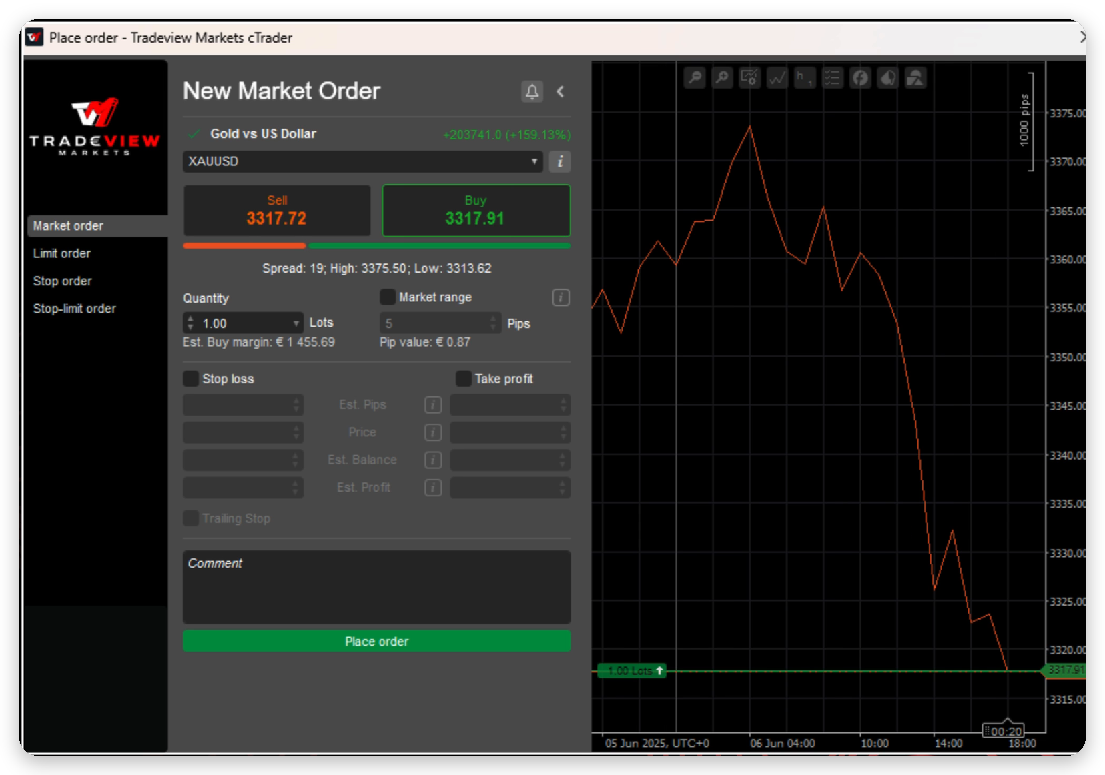Click the price alert bell icon
The image size is (1105, 775).
pyautogui.click(x=532, y=91)
